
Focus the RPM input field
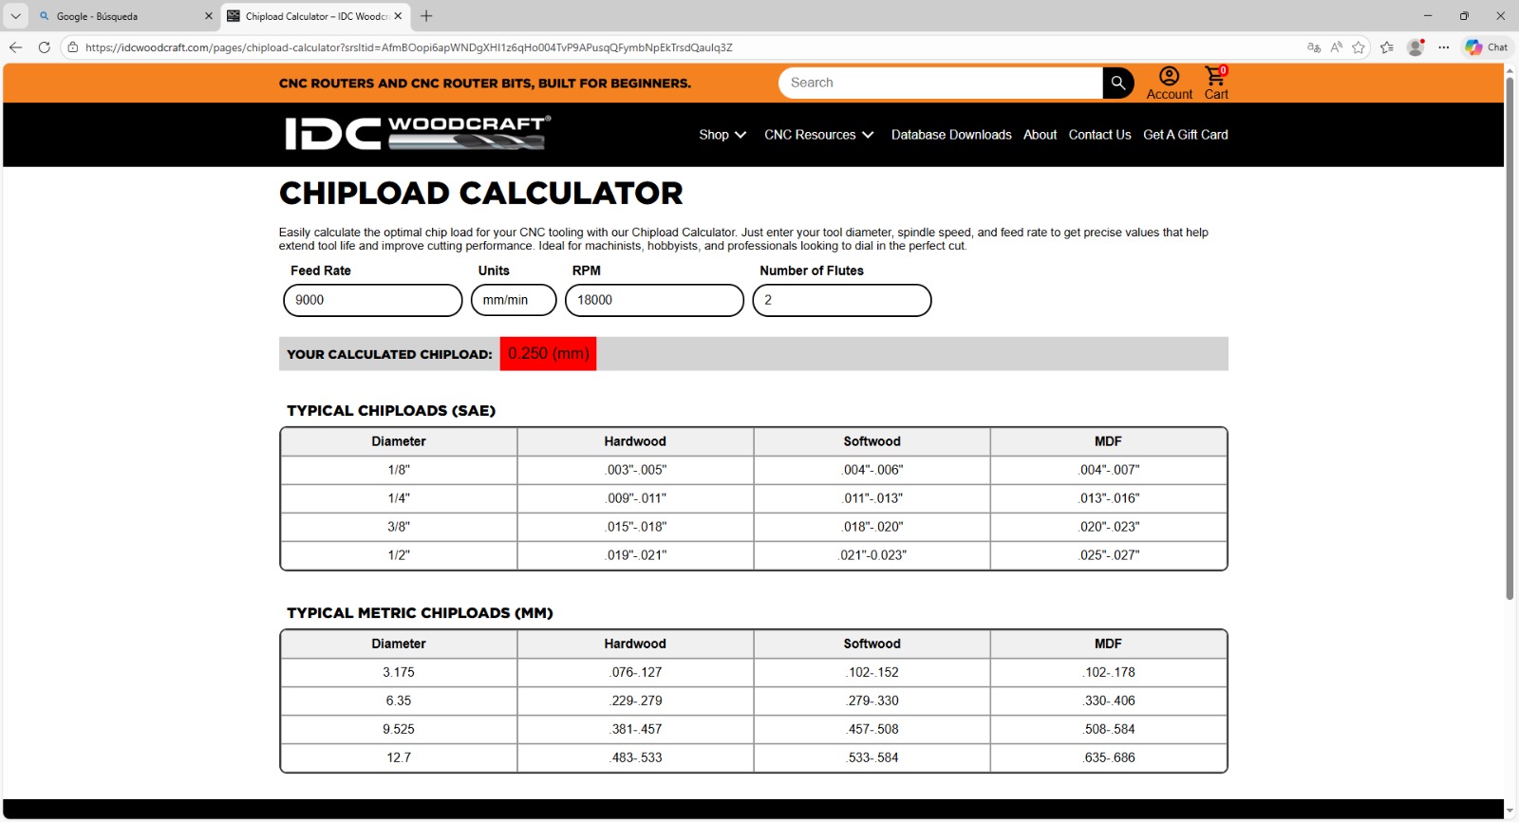(x=654, y=300)
